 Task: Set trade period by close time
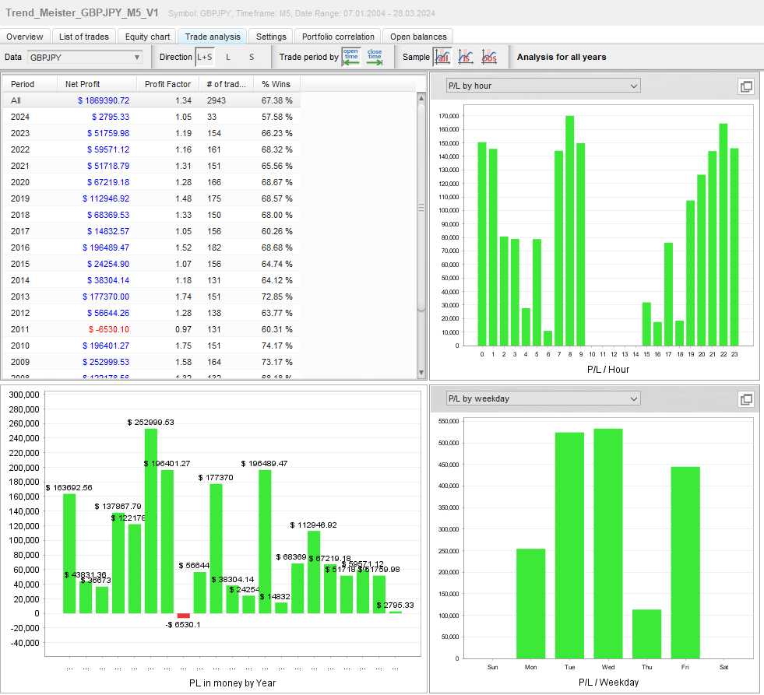[x=375, y=56]
